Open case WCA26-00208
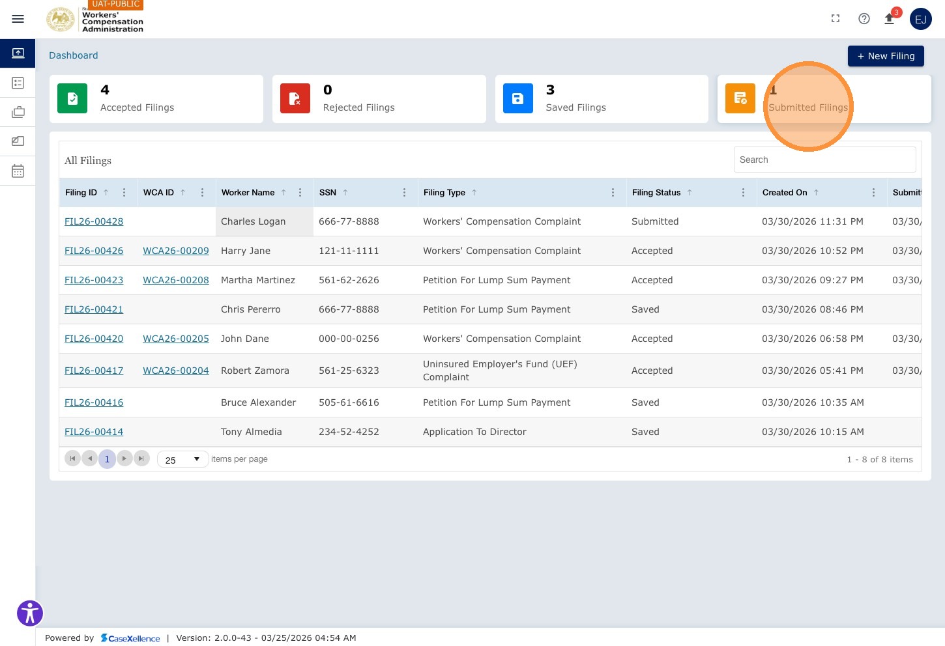Viewport: 945px width, 646px height. click(x=176, y=280)
